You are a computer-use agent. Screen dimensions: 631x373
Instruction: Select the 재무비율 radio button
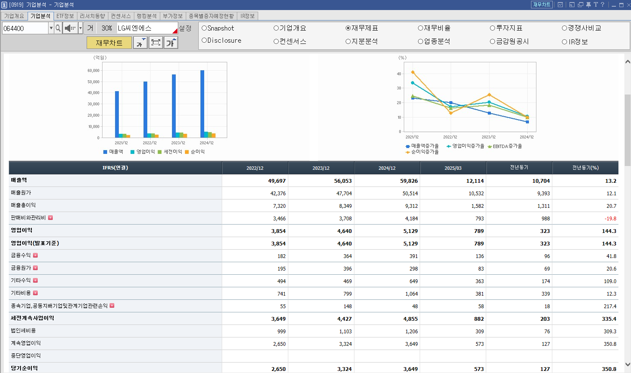coord(421,28)
